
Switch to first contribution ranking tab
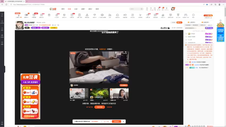[188, 25]
